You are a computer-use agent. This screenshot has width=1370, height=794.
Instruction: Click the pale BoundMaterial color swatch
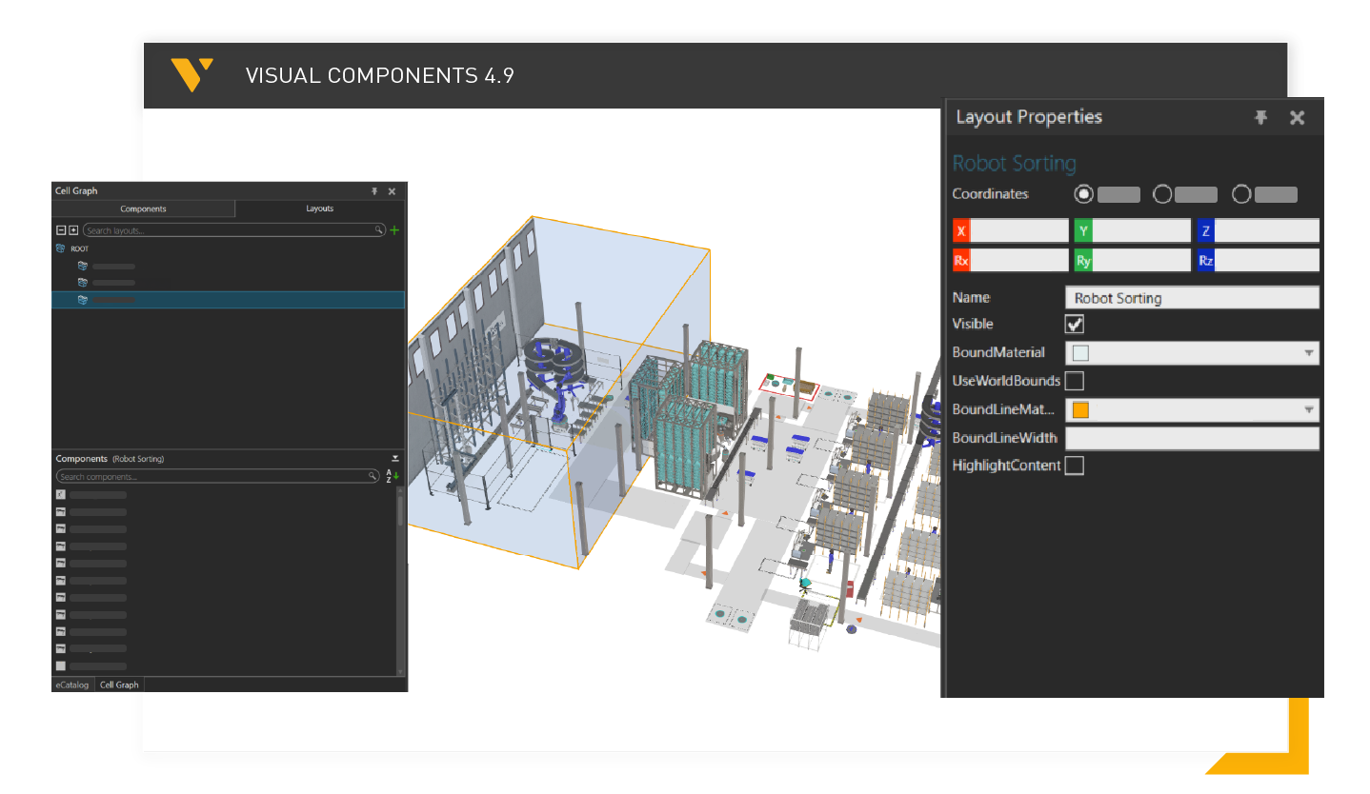tap(1080, 353)
